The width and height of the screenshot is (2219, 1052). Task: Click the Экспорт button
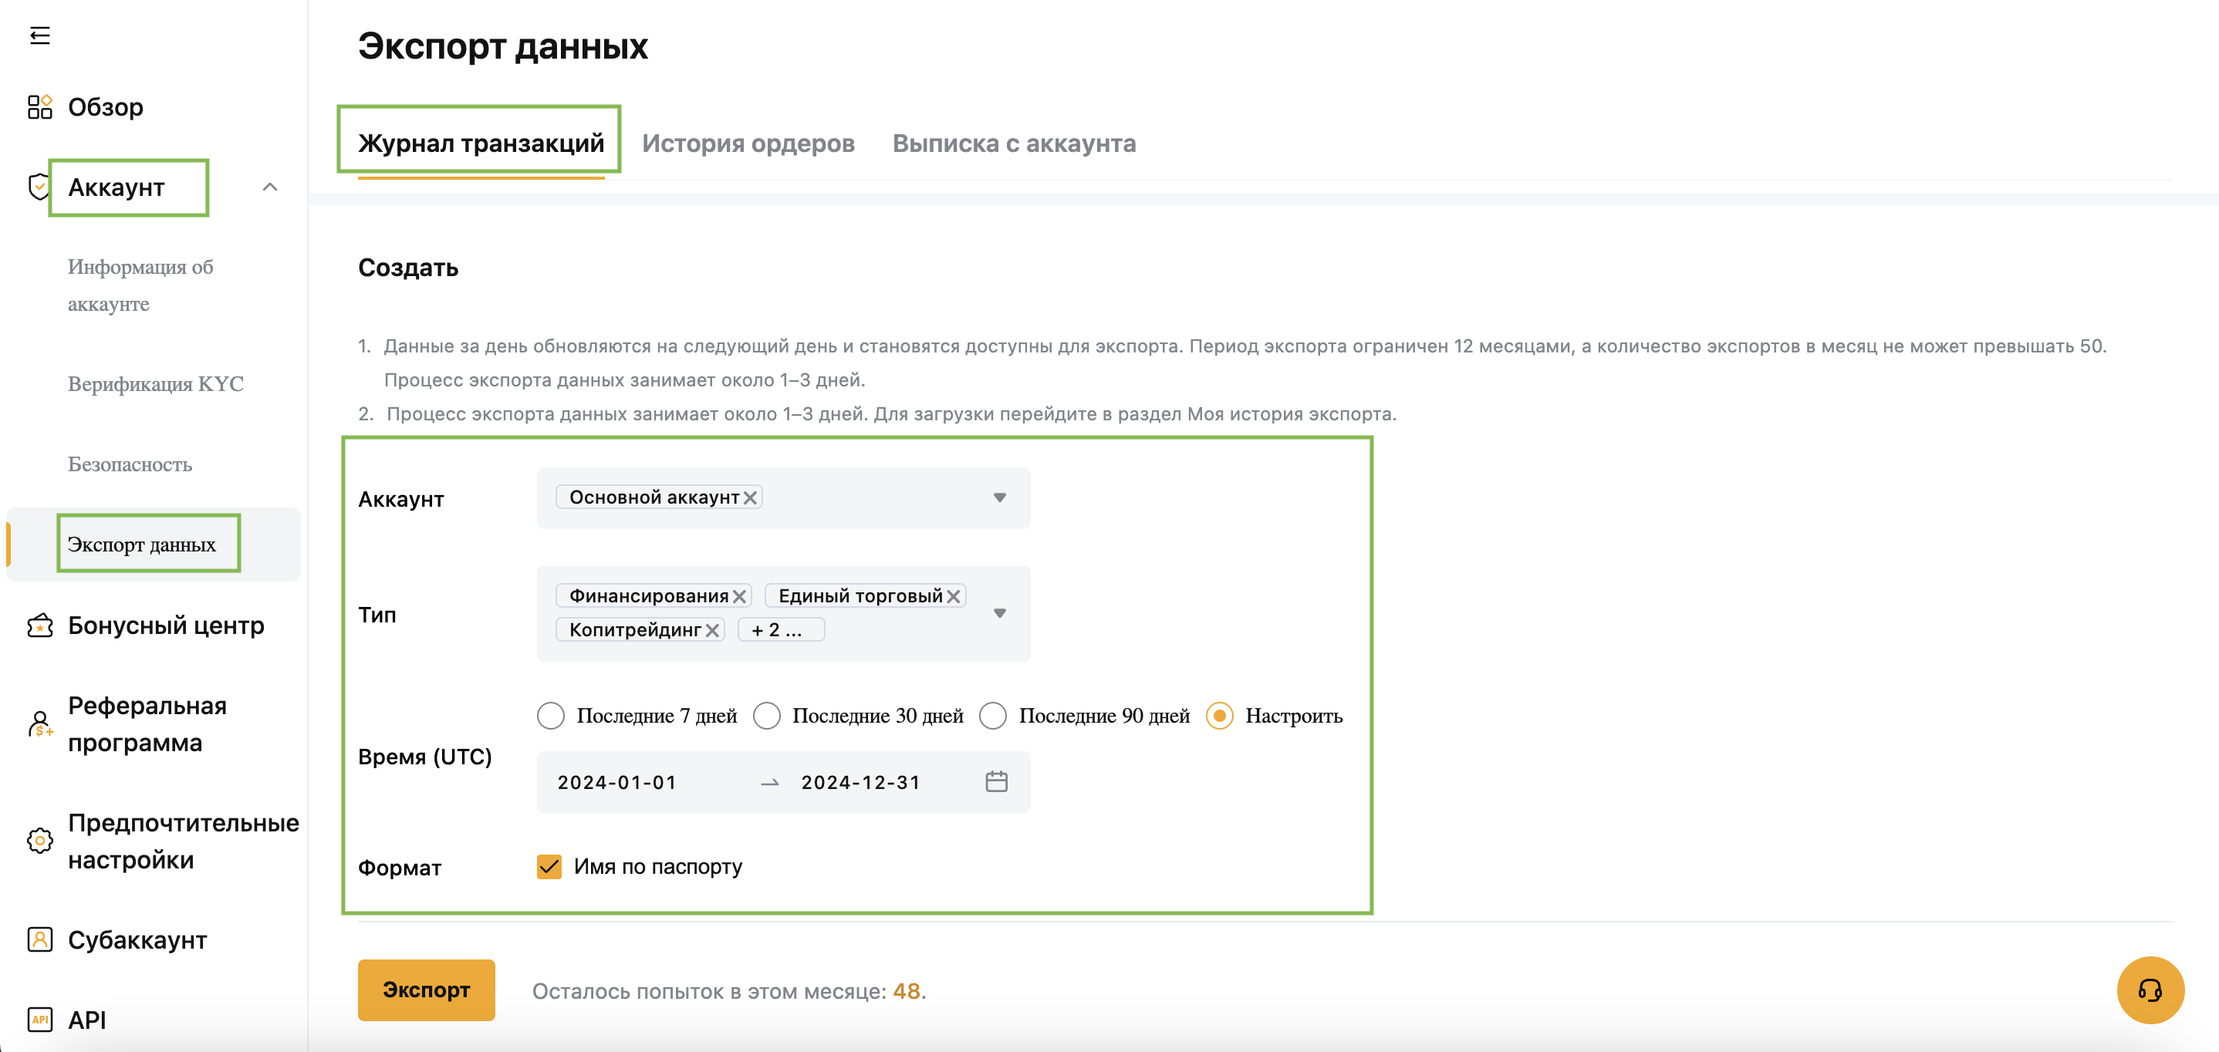coord(426,990)
